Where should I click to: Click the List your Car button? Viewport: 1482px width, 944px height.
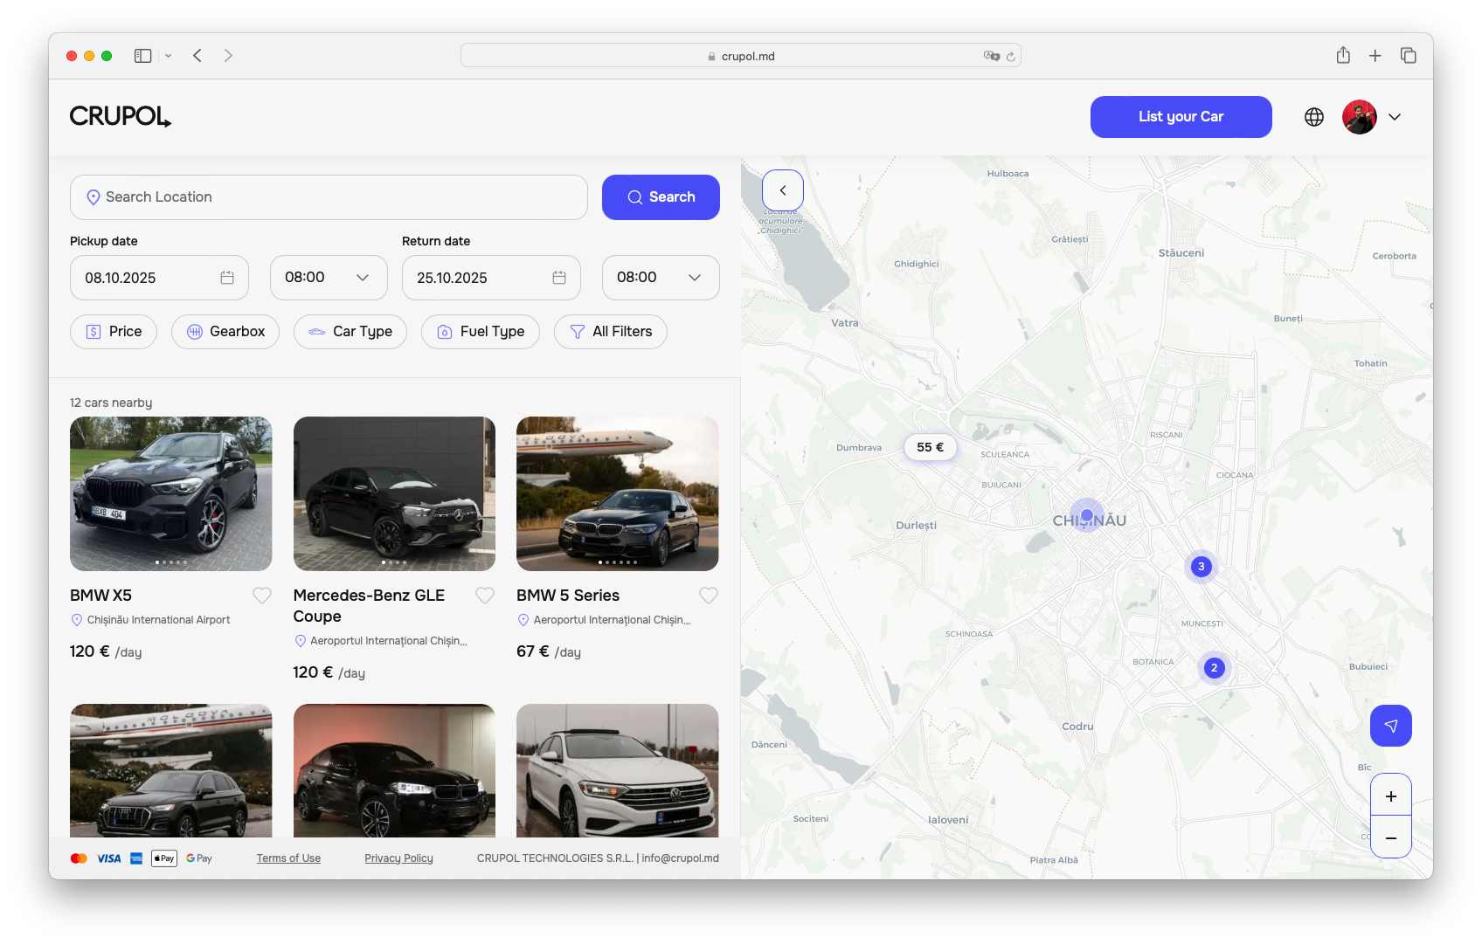coord(1181,117)
